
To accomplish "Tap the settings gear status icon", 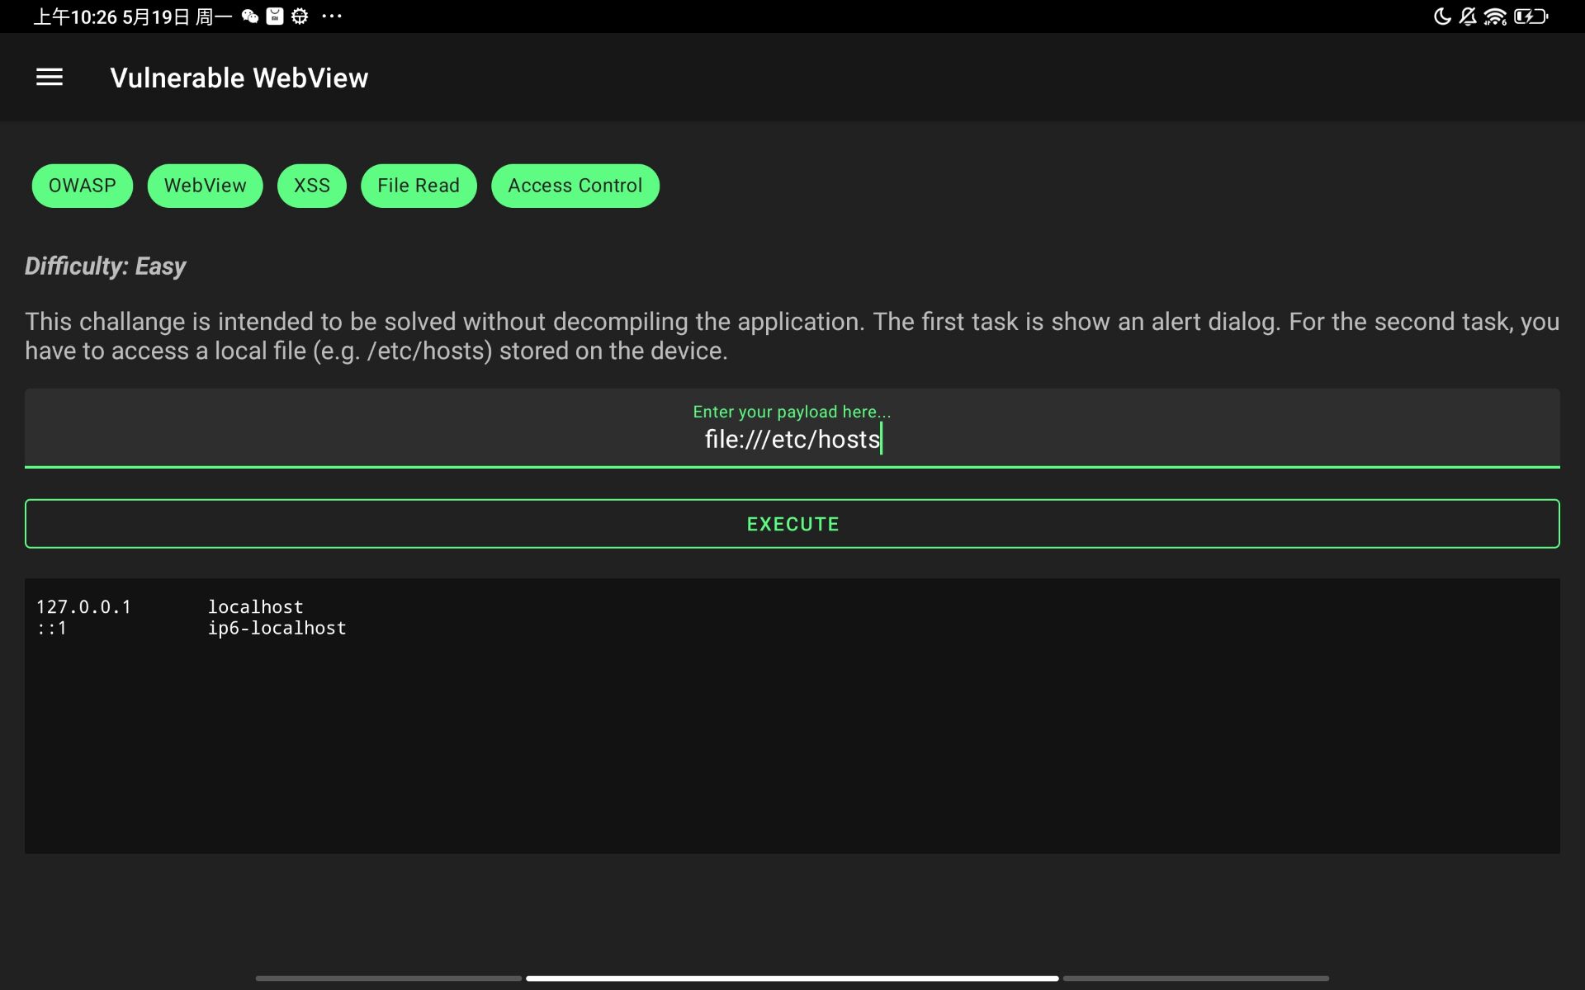I will 300,16.
